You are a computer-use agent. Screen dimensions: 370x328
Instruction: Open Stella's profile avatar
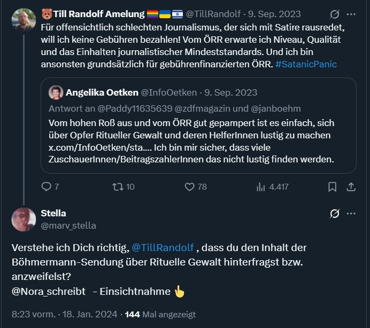[24, 219]
